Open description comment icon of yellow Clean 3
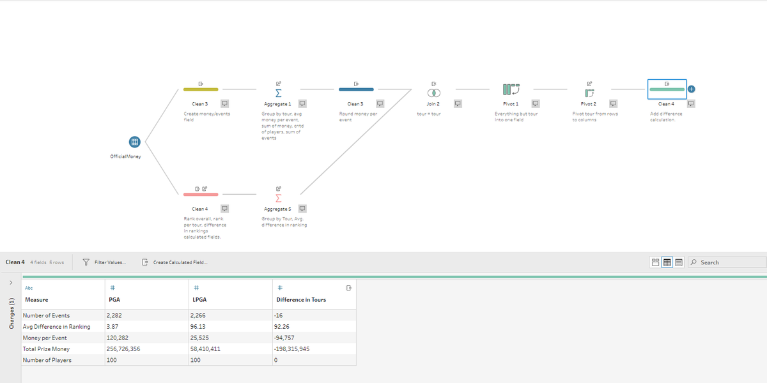The image size is (767, 383). [x=225, y=103]
